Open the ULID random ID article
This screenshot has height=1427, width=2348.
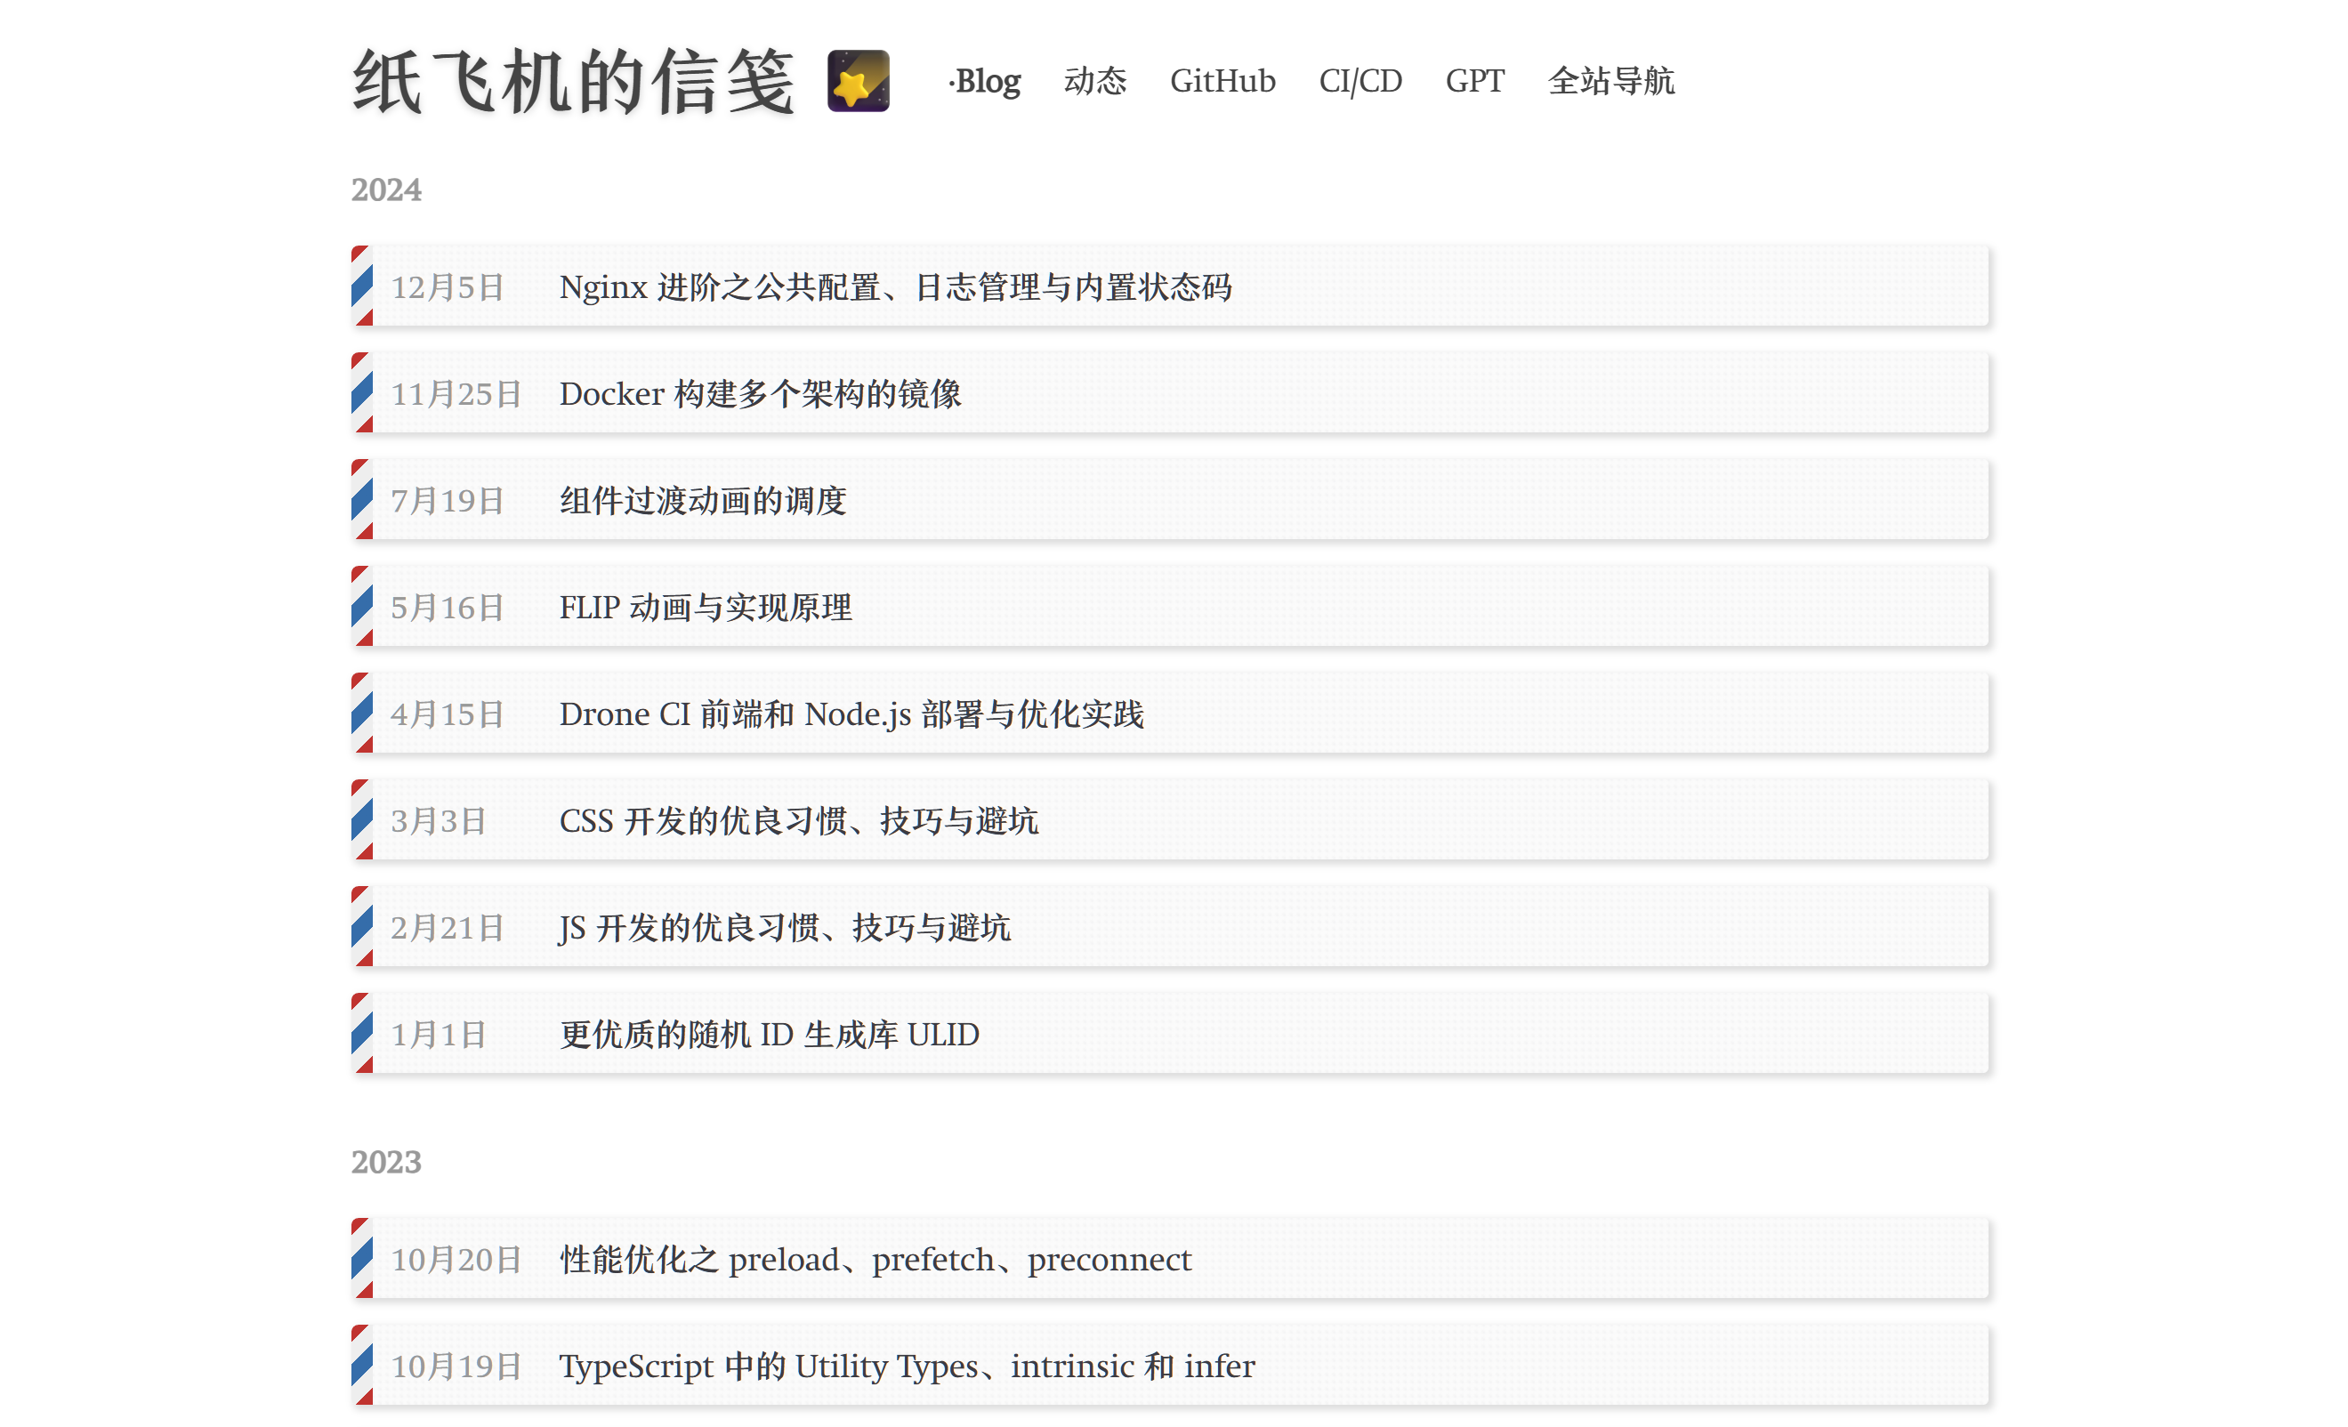point(769,1034)
